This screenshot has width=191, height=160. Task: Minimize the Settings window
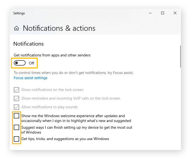(150, 13)
